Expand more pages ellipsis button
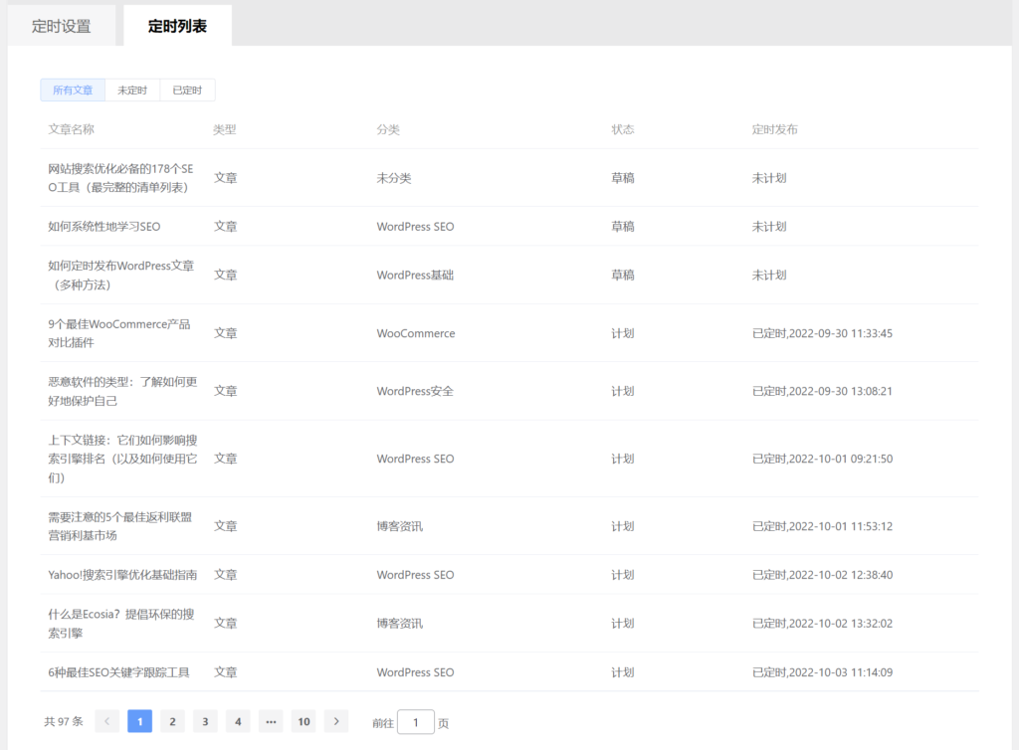This screenshot has height=750, width=1019. (271, 722)
